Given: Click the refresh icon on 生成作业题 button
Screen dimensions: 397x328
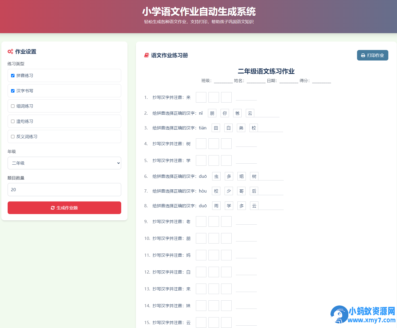Looking at the screenshot, I should point(53,208).
